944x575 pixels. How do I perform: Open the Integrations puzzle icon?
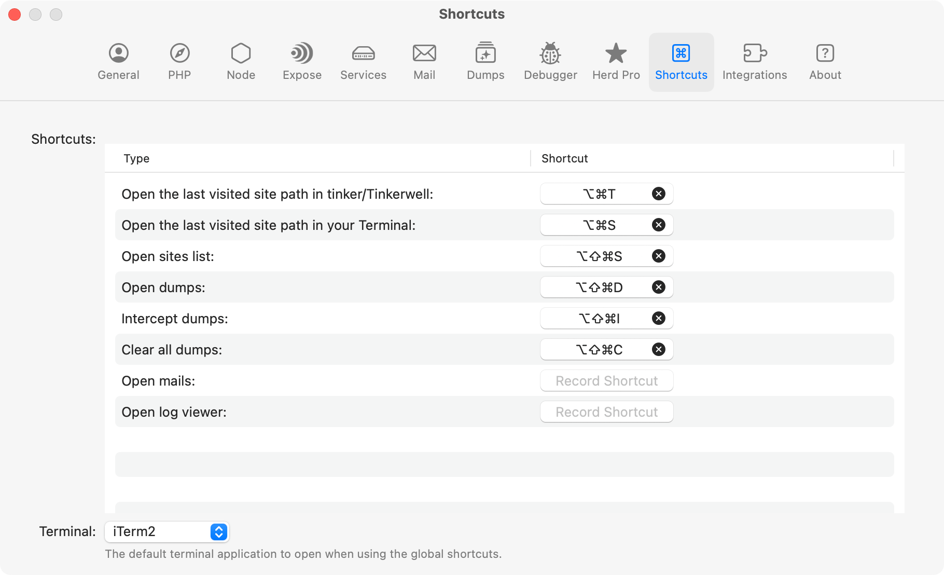(x=755, y=61)
